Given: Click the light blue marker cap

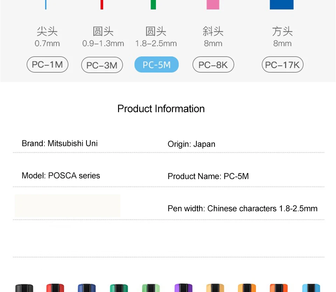Looking at the screenshot, I should point(311,288).
